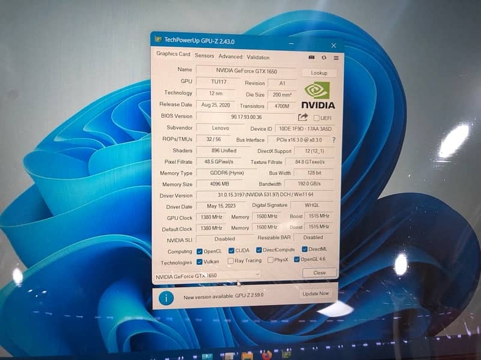The height and width of the screenshot is (360, 481).
Task: Click the Driver Date value May 15, 2023
Action: click(221, 206)
